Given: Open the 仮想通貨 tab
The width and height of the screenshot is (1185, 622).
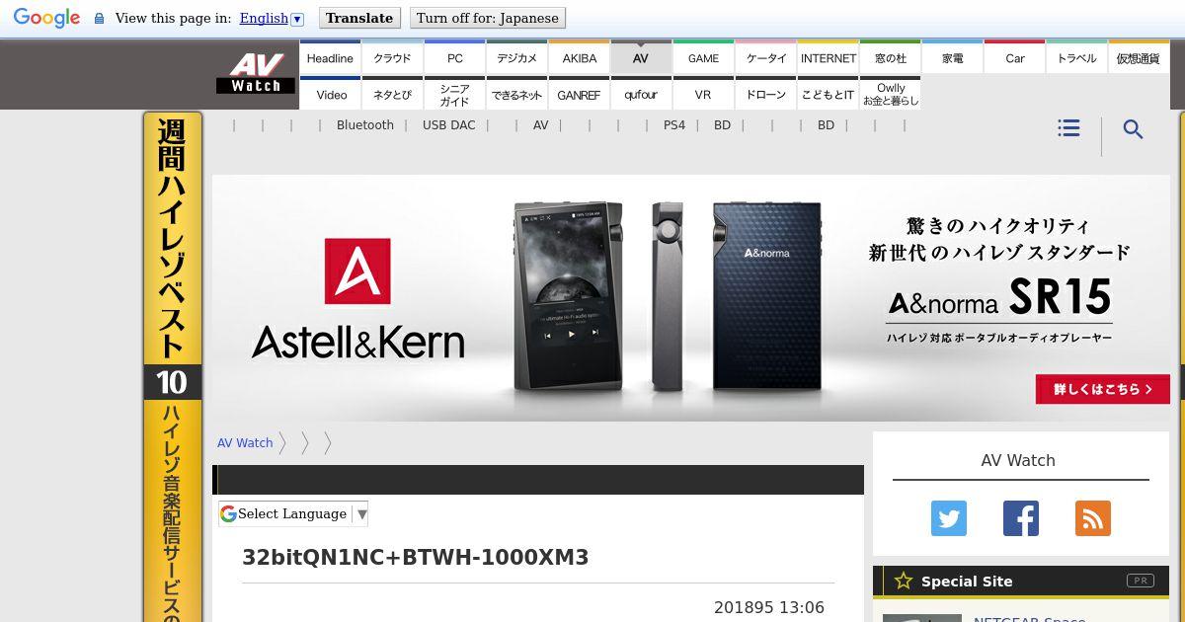Looking at the screenshot, I should tap(1139, 58).
